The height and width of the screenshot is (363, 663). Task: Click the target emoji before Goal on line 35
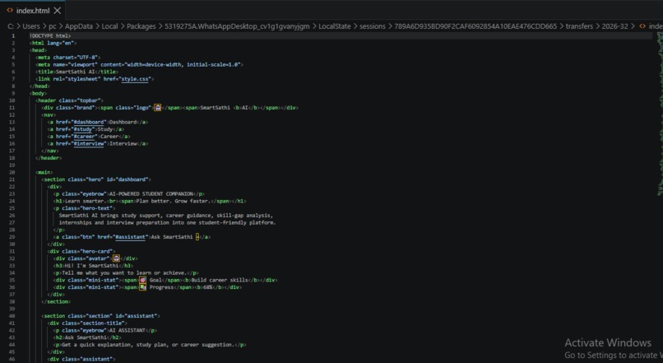coord(142,280)
